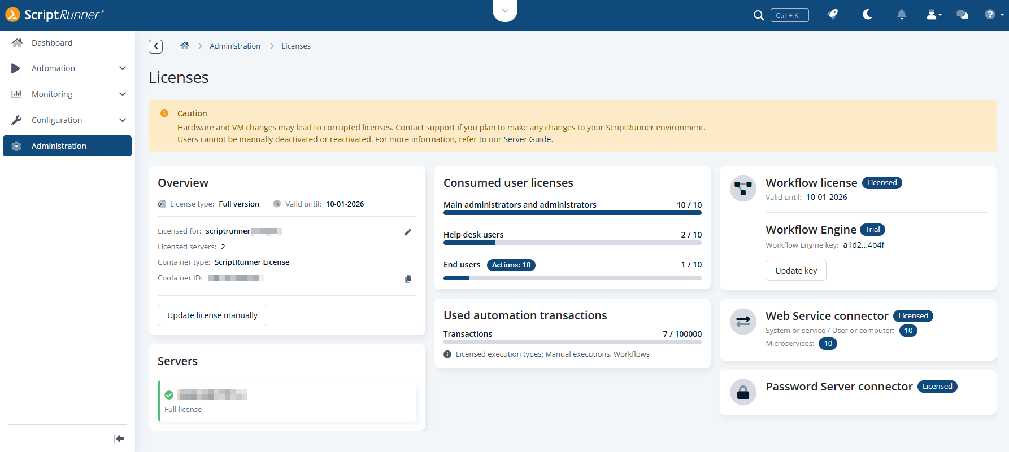Click the ScriptRunner logo

[55, 15]
